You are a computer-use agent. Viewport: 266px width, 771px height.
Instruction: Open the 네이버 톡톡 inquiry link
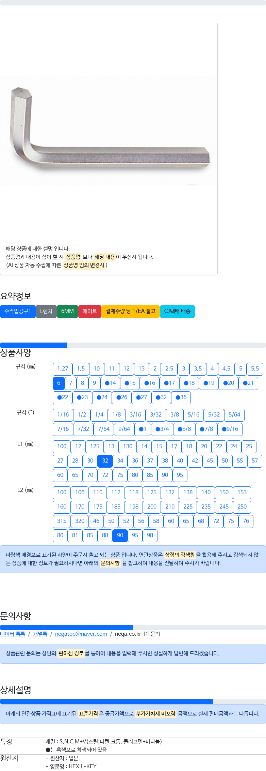tap(13, 634)
